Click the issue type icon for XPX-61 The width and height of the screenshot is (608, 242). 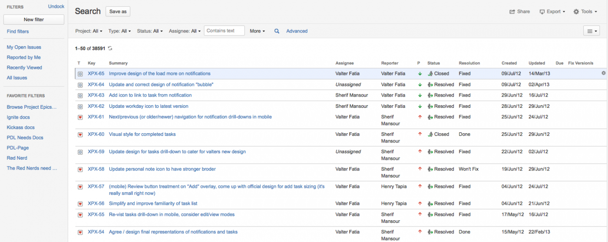pyautogui.click(x=80, y=117)
